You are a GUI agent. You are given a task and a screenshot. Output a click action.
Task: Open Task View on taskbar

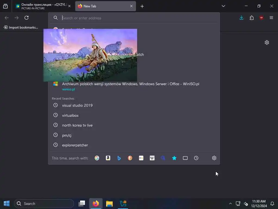(82, 204)
